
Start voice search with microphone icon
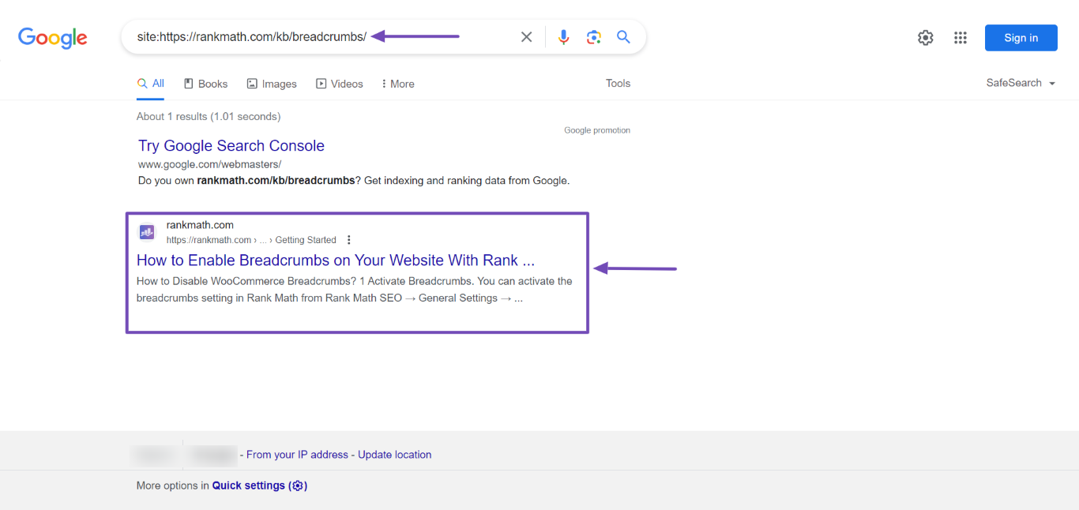[563, 37]
